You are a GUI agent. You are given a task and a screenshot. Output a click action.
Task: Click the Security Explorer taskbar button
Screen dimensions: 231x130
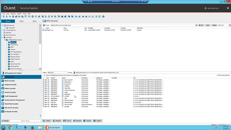click(53, 127)
